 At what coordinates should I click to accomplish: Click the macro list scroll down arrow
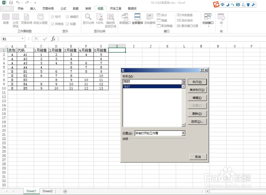pyautogui.click(x=183, y=125)
